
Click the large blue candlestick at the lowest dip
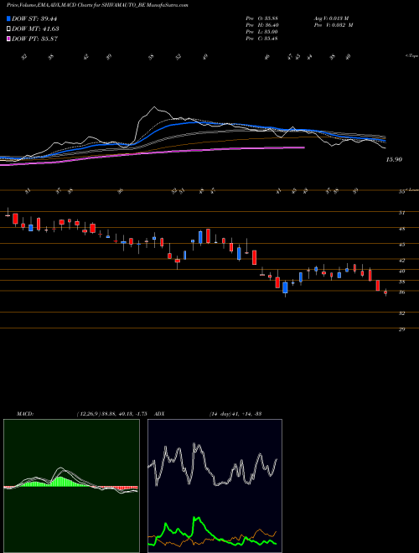click(x=285, y=287)
